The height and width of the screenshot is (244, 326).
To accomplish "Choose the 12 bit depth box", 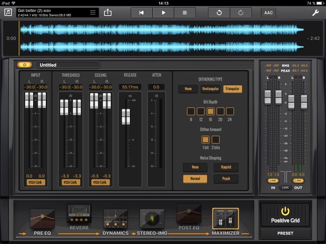I will [x=201, y=111].
